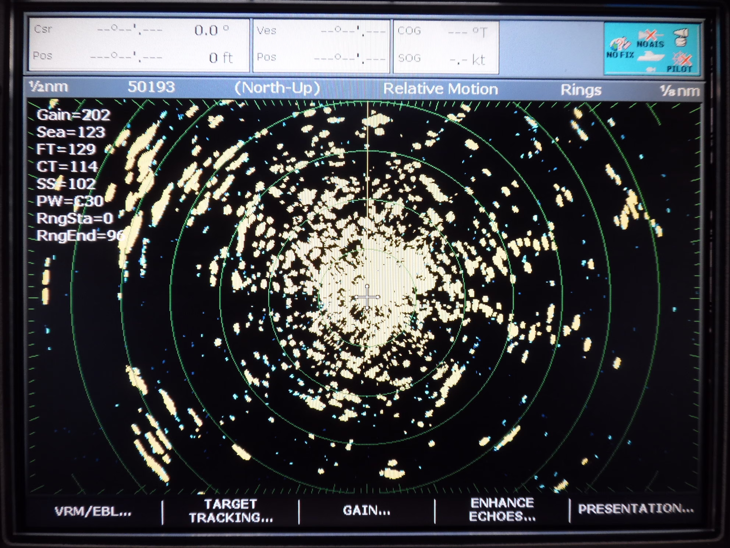The image size is (730, 548).
Task: Click the Relative Motion mode label
Action: [x=440, y=89]
